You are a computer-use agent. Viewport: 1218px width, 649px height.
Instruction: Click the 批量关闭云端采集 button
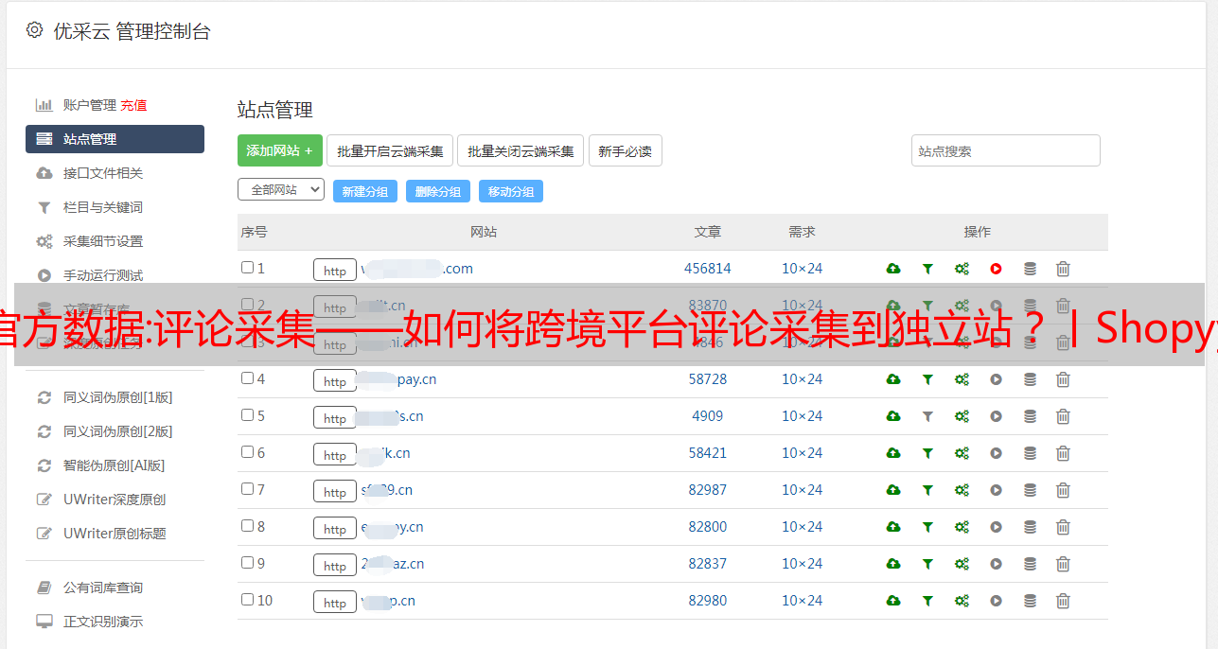[x=521, y=150]
